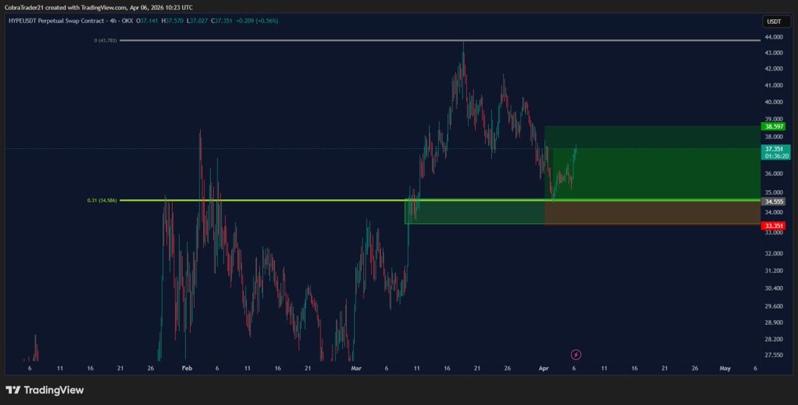Click the green 38.597 target price label
Image resolution: width=798 pixels, height=405 pixels.
pos(773,125)
